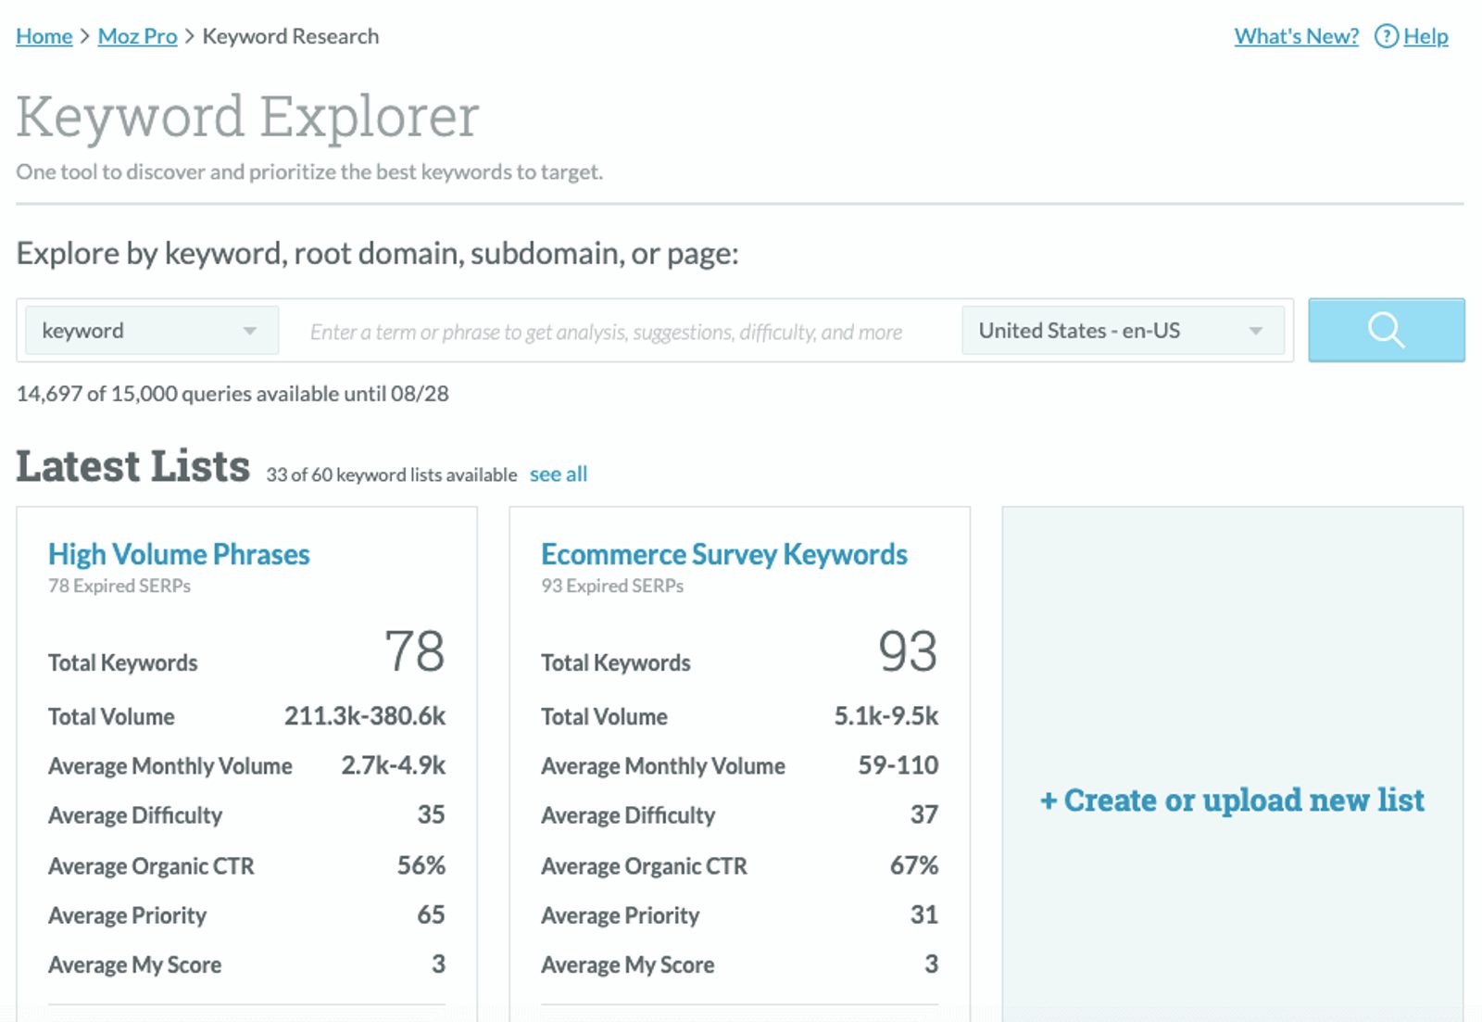The height and width of the screenshot is (1022, 1482).
Task: Click the queries available counter text
Action: [x=232, y=393]
